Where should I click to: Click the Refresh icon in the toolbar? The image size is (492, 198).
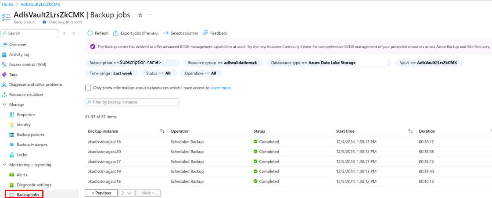tap(90, 33)
